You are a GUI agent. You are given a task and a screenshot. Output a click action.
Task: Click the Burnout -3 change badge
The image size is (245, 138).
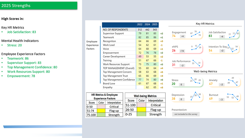(221, 99)
